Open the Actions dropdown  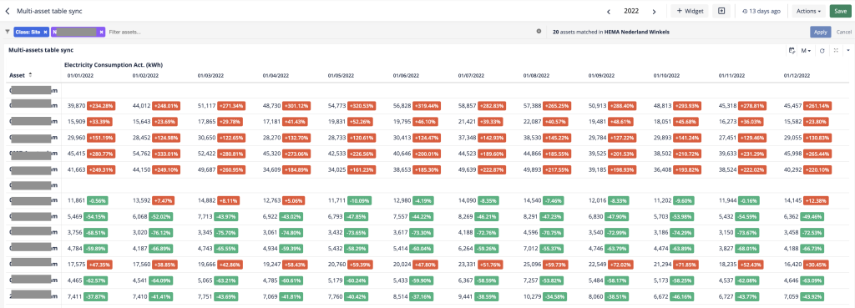[808, 11]
